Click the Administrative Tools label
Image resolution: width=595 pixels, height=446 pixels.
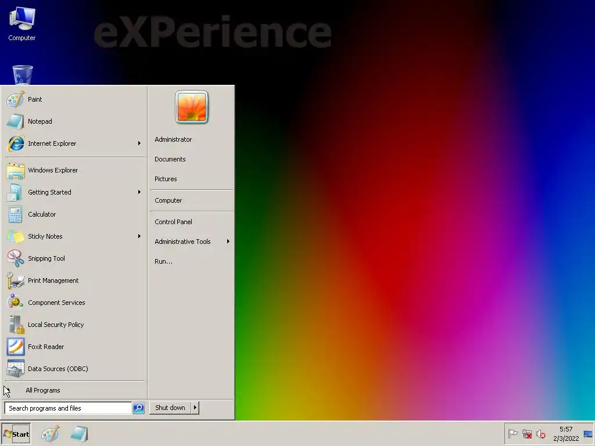click(x=182, y=242)
